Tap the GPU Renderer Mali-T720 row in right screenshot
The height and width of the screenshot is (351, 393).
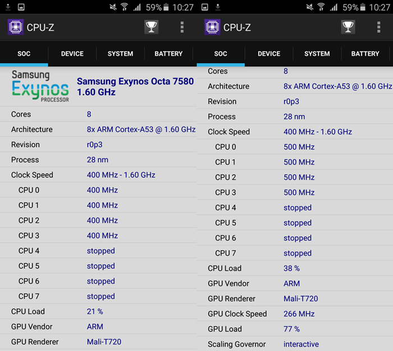[295, 299]
